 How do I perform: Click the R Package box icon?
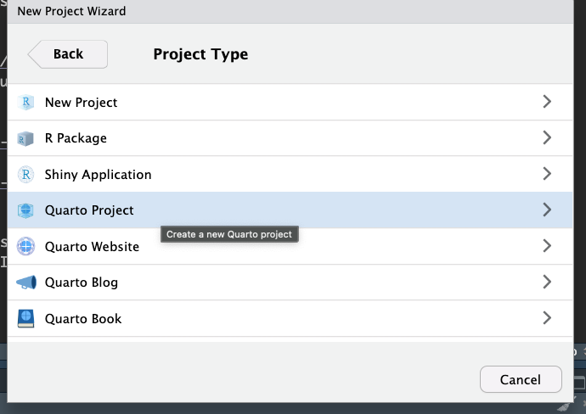pos(26,138)
